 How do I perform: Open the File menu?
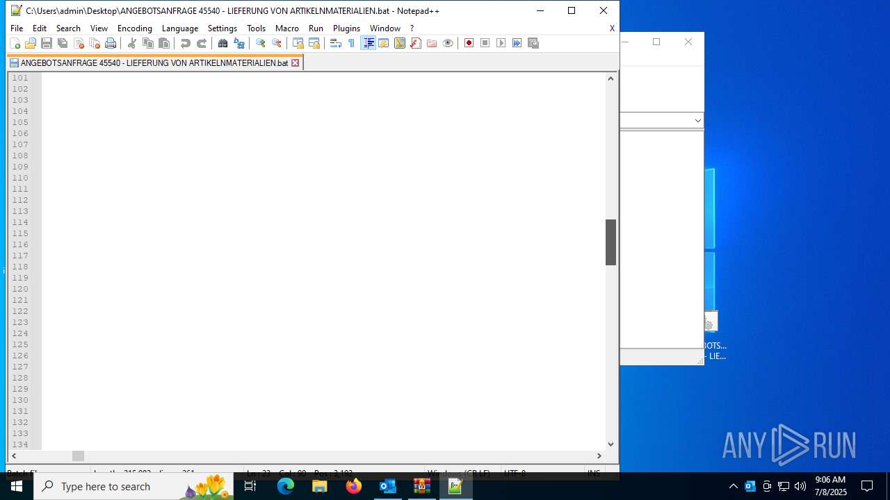pos(17,28)
